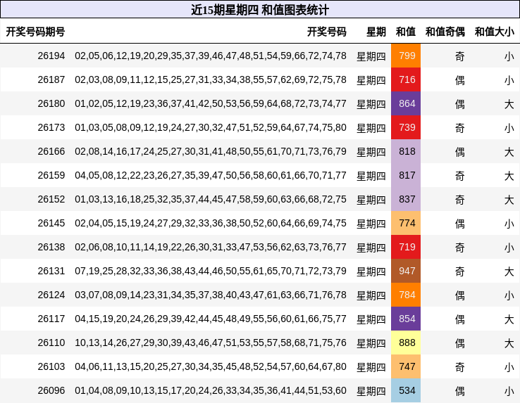
Task: Click the lavender sum value 818
Action: pyautogui.click(x=406, y=151)
